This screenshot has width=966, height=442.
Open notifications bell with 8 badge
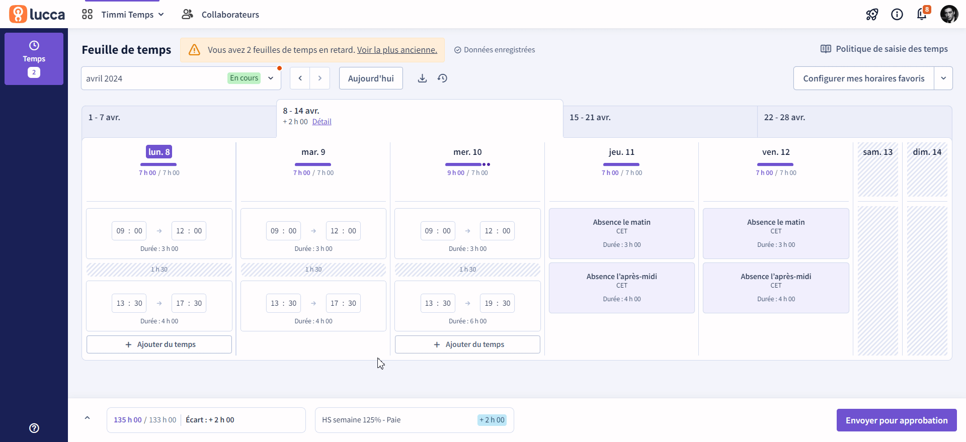point(922,14)
